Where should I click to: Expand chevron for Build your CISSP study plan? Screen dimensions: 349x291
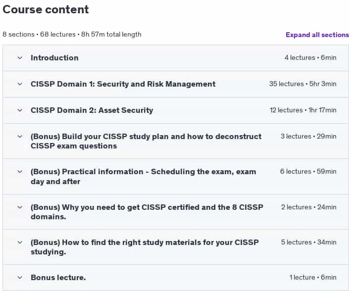20,137
